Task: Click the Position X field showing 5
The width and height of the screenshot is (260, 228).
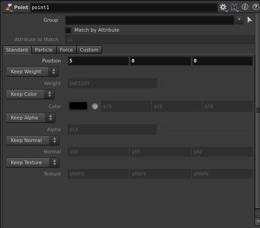Action: pos(98,61)
